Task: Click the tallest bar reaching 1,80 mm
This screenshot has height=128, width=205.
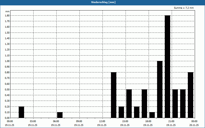Action: pyautogui.click(x=167, y=67)
